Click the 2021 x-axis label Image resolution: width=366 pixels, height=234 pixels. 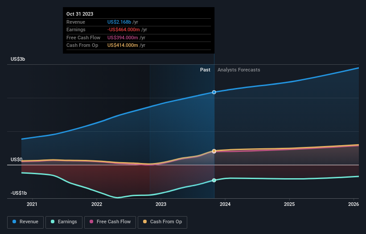pos(32,204)
